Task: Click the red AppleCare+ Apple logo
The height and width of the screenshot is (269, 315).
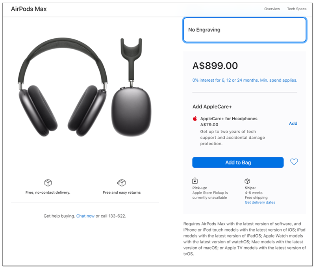Action: tap(195, 118)
